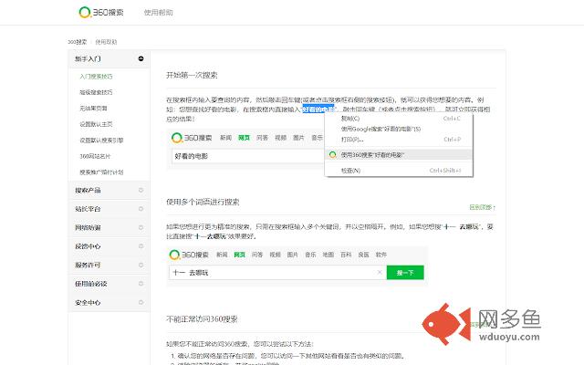The width and height of the screenshot is (584, 365).
Task: Click 地图 tab above the 十一 去哪玩 box
Action: (x=328, y=255)
